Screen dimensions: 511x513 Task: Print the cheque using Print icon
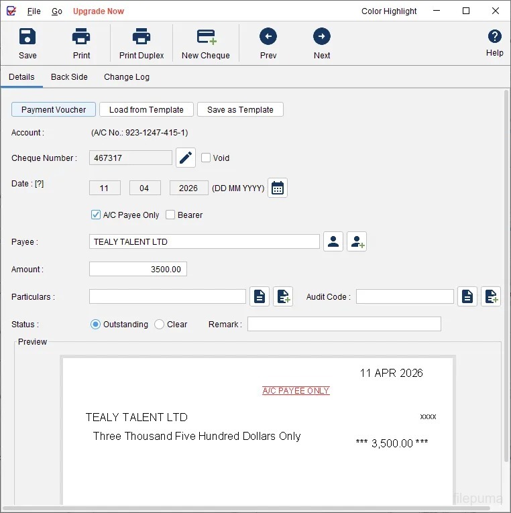[x=81, y=44]
